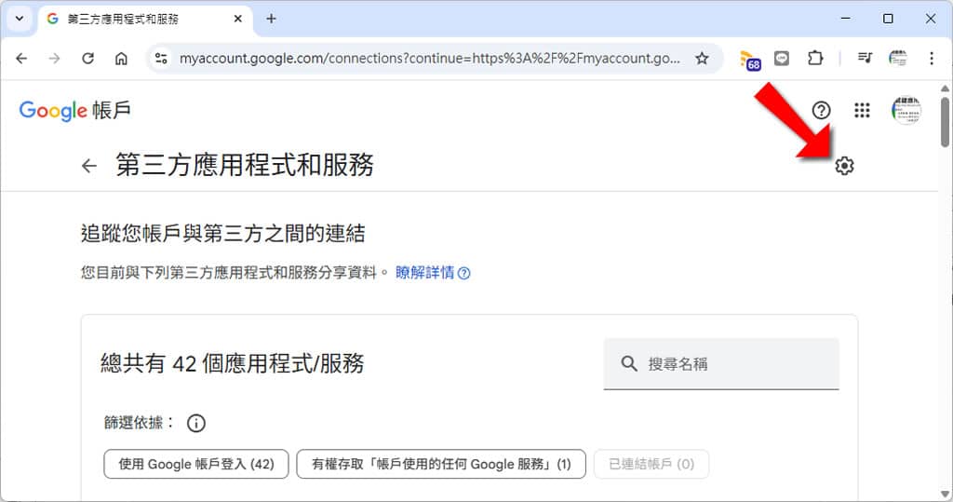Open the LINE extension icon

[782, 59]
